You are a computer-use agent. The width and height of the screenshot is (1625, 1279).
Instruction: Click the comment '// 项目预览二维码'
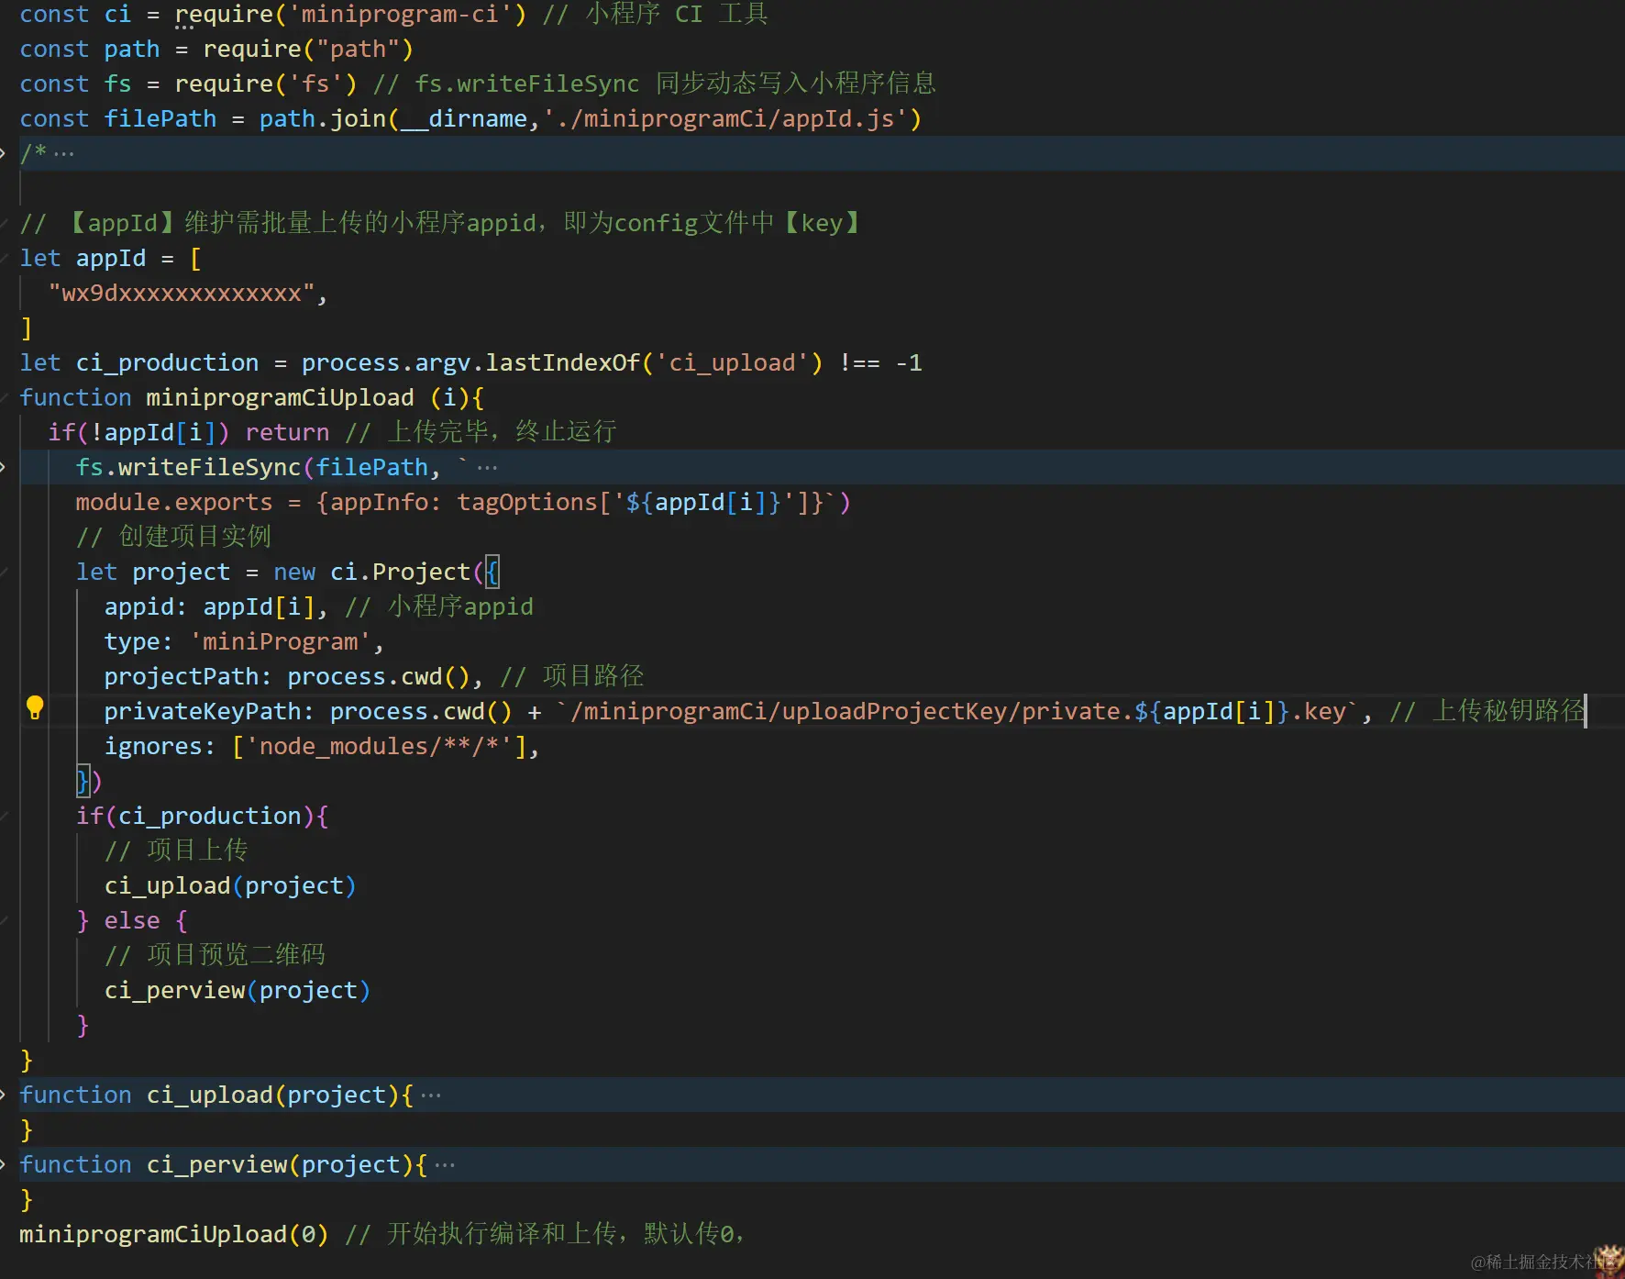coord(216,955)
